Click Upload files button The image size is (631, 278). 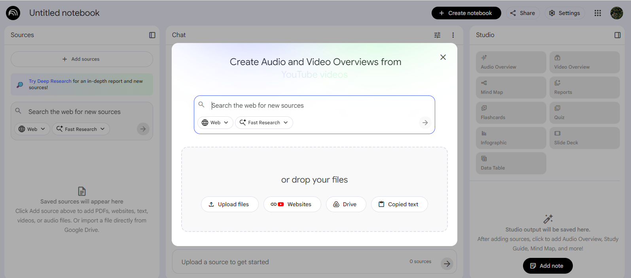point(229,204)
